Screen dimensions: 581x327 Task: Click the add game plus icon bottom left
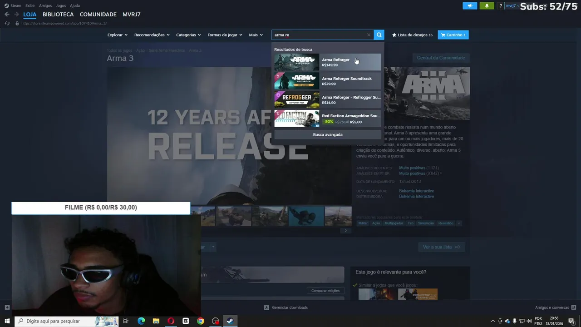[x=7, y=307]
